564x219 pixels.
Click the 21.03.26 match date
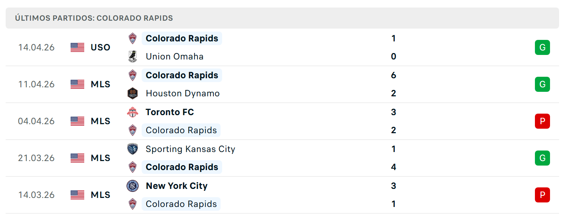(x=36, y=158)
